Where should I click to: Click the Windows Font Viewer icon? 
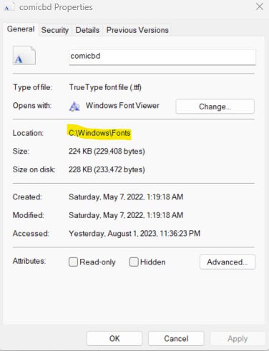(74, 106)
